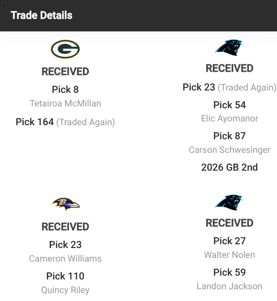Open Cameron Williams player name

coord(65,259)
